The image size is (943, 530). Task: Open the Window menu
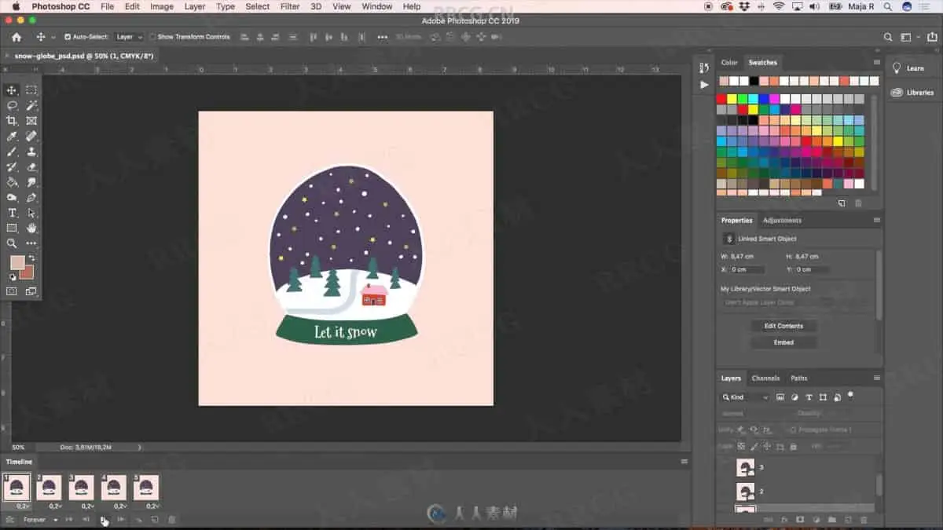[x=376, y=6]
